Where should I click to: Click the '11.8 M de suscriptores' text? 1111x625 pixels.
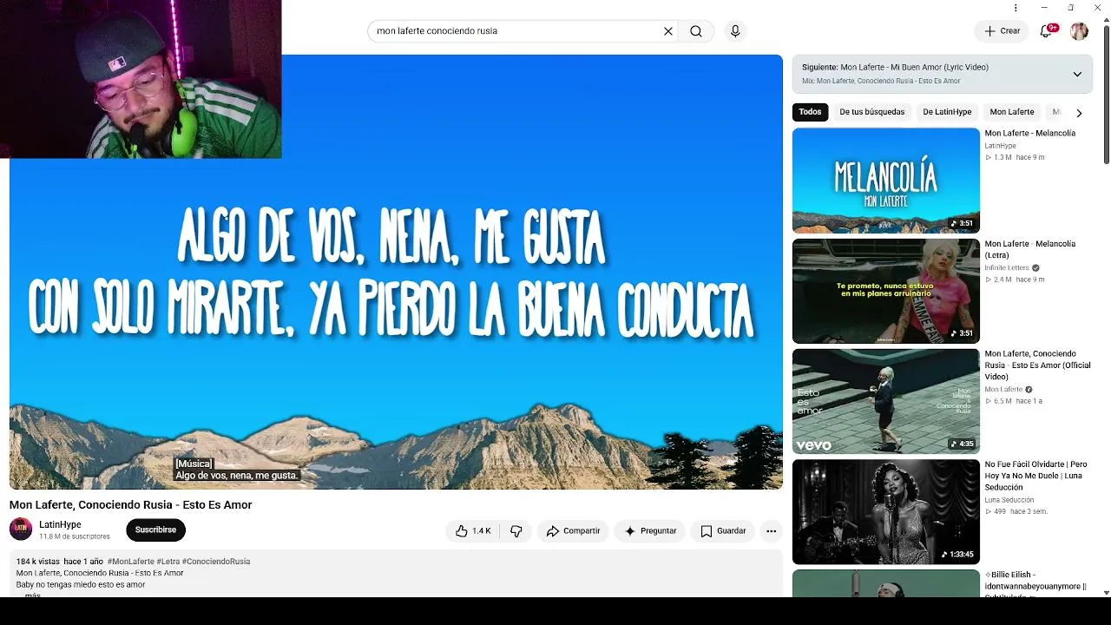click(x=75, y=537)
